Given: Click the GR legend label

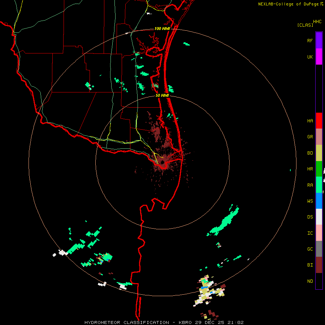Looking at the screenshot, I should [x=310, y=137].
